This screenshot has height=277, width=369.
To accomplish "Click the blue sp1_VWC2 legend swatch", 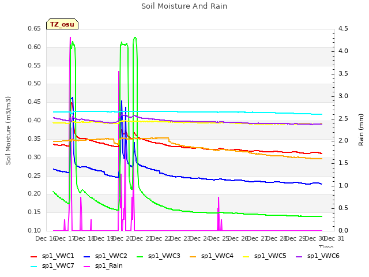I will [x=87, y=256].
